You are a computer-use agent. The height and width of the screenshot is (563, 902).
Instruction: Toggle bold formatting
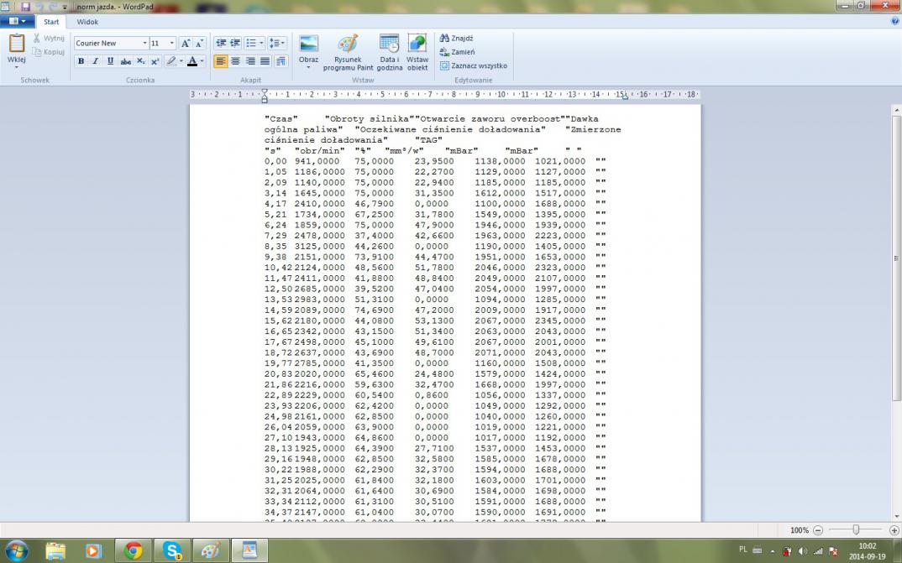81,61
